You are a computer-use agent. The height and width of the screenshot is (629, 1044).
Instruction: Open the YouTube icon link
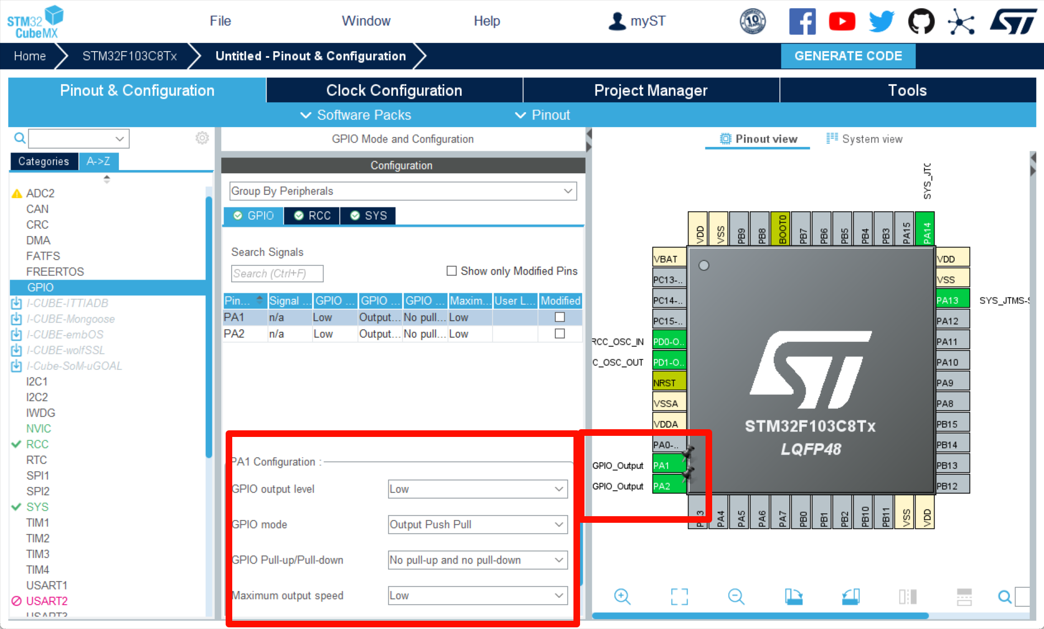point(841,21)
